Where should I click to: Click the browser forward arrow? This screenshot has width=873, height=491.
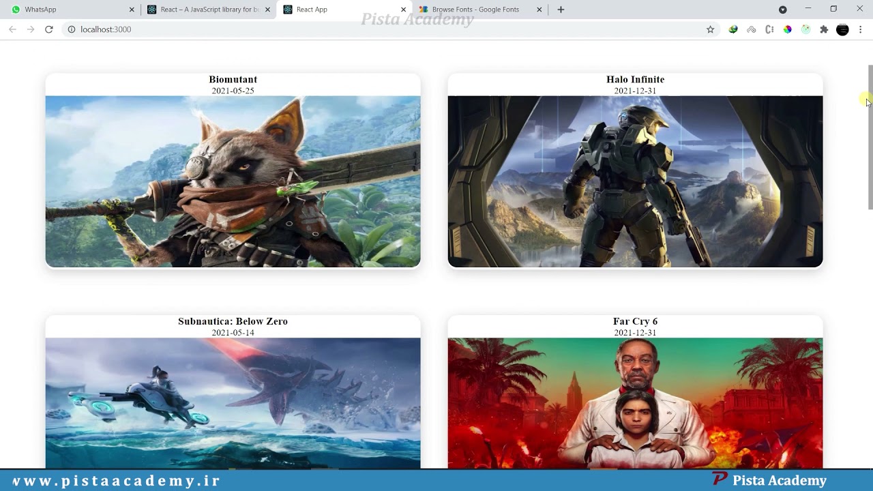(x=31, y=29)
